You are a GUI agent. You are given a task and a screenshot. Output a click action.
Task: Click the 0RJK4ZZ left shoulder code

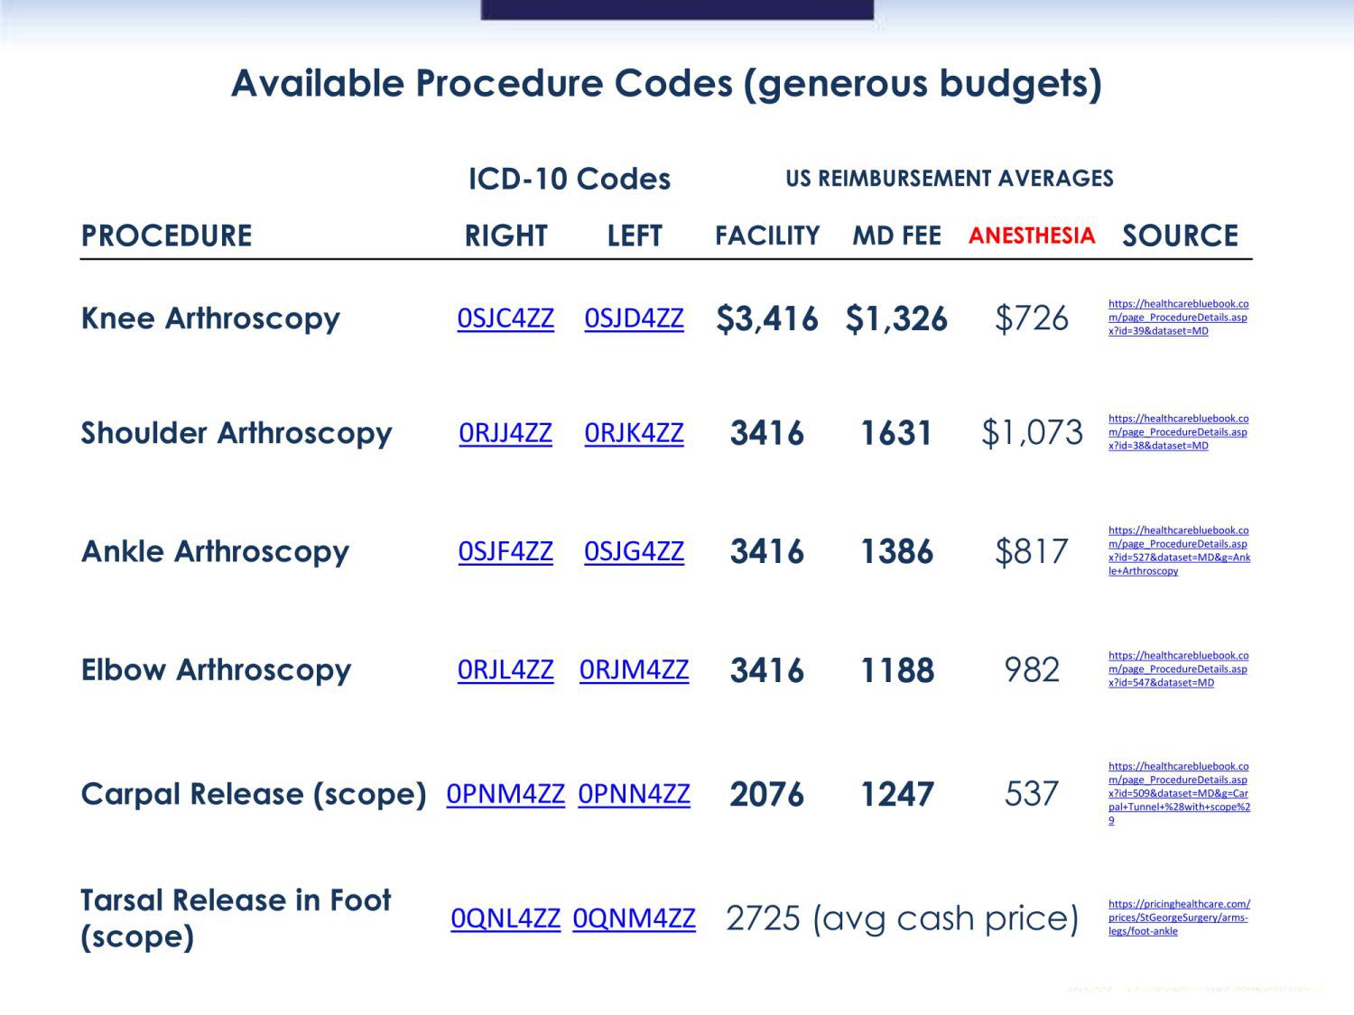634,433
